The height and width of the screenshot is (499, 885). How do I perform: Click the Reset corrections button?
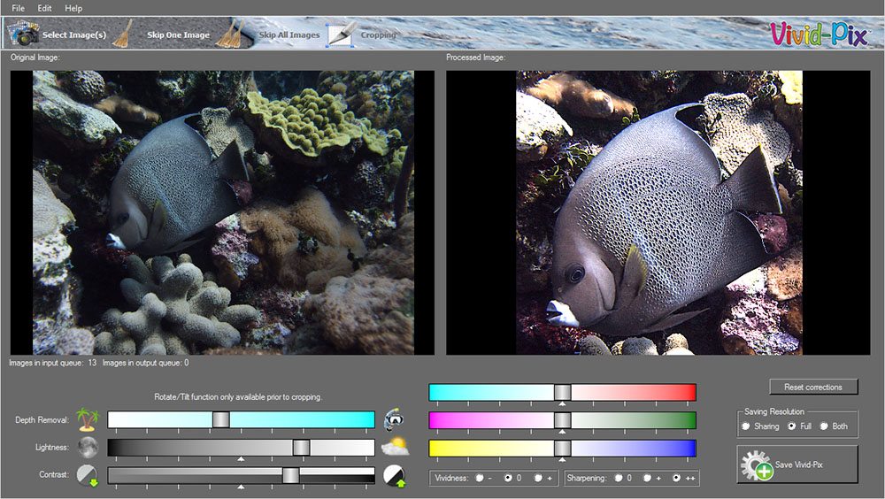pos(813,387)
